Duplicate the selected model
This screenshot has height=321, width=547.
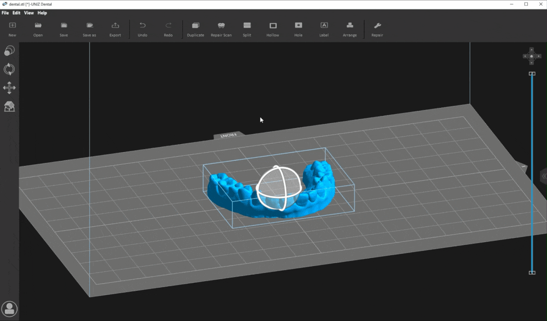point(195,29)
